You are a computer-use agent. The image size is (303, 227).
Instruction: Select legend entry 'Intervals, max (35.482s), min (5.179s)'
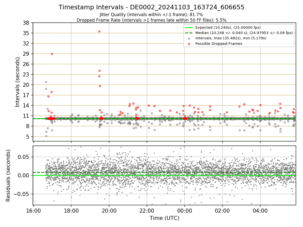click(231, 38)
